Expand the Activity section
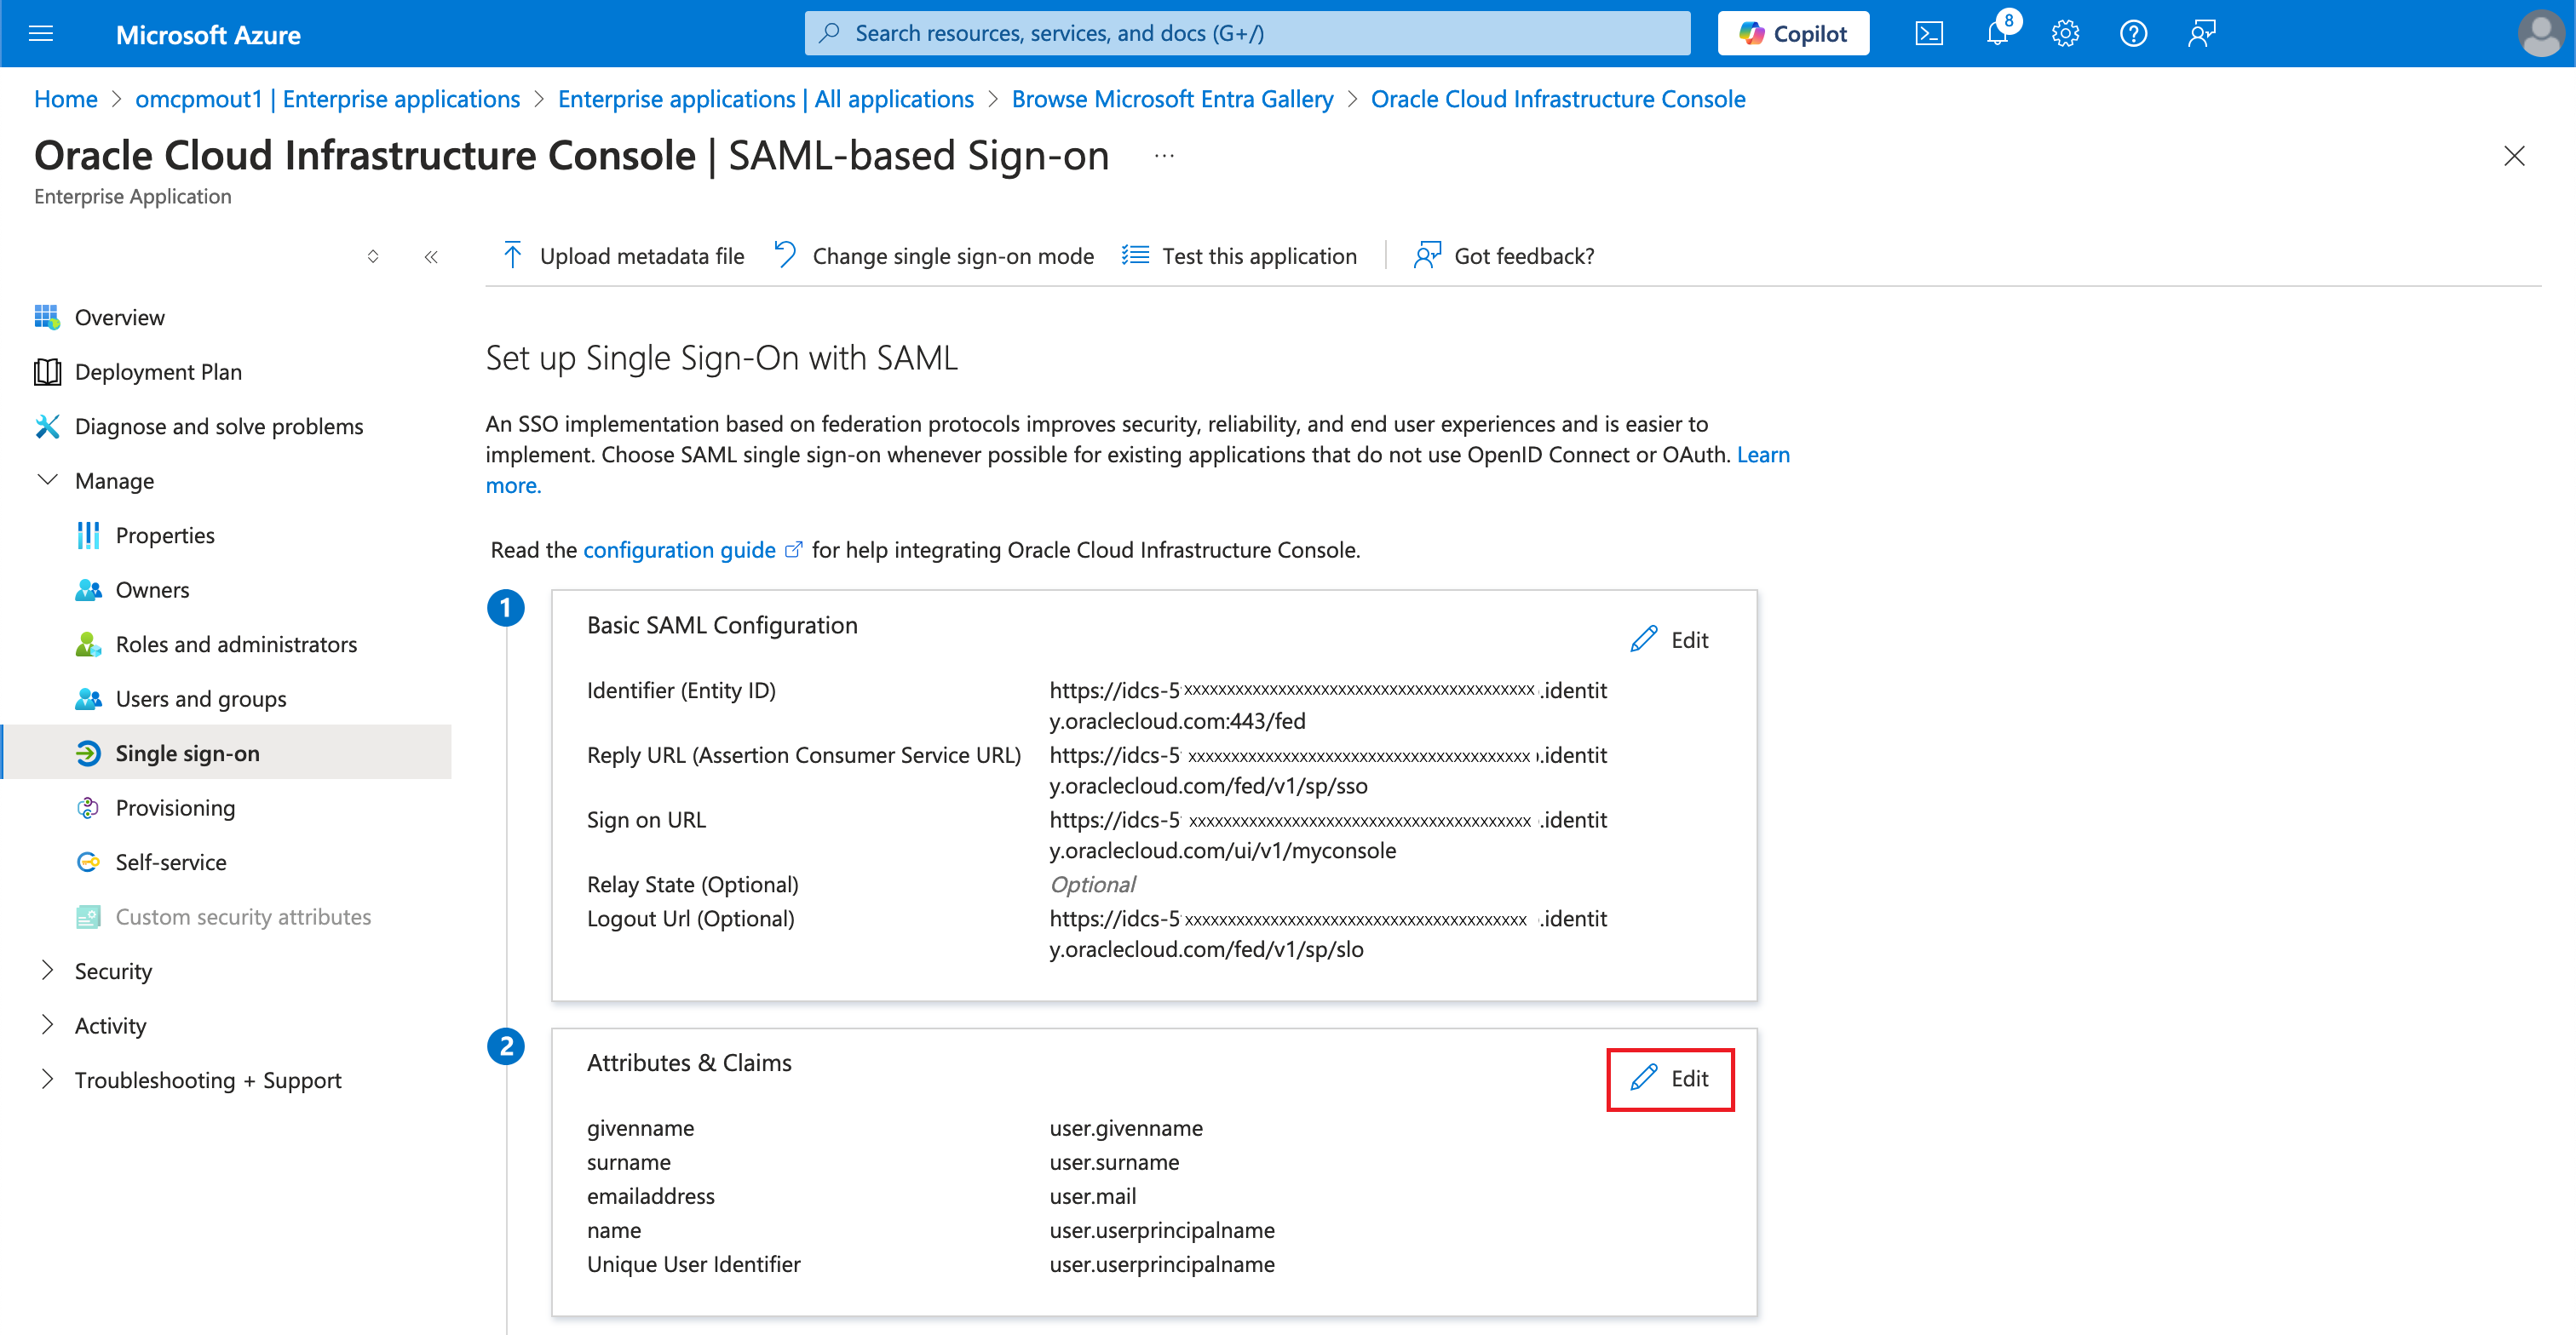The height and width of the screenshot is (1335, 2576). (x=110, y=1024)
